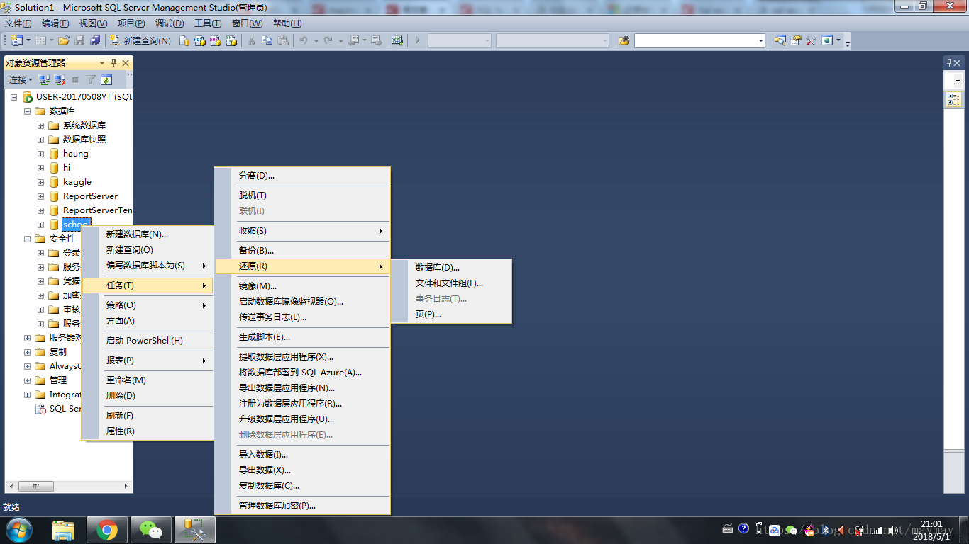
Task: Click the Copy toolbar icon
Action: click(267, 40)
